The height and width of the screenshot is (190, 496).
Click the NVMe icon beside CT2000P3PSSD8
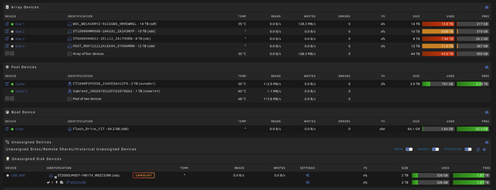70,84
